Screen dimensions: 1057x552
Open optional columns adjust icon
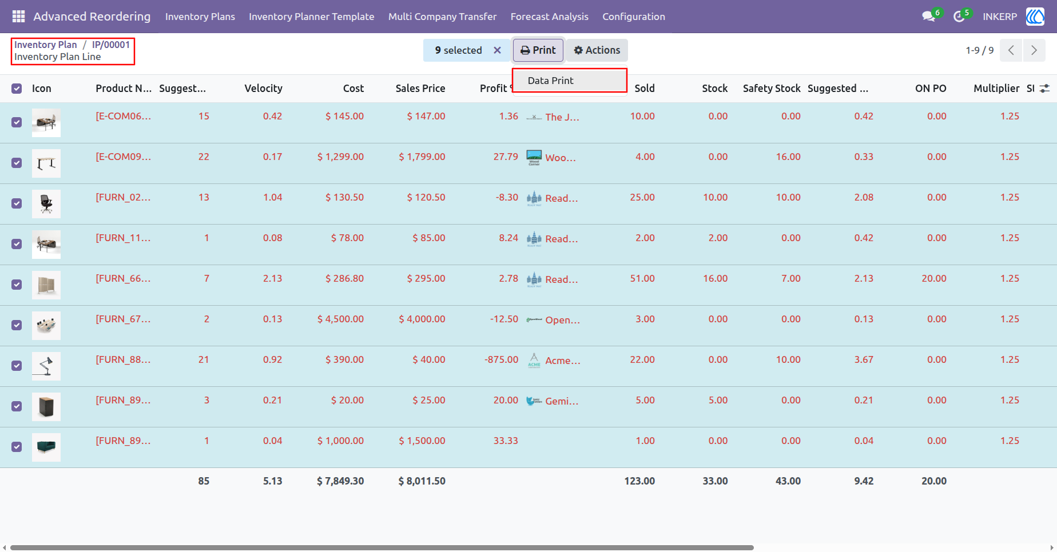coord(1044,89)
